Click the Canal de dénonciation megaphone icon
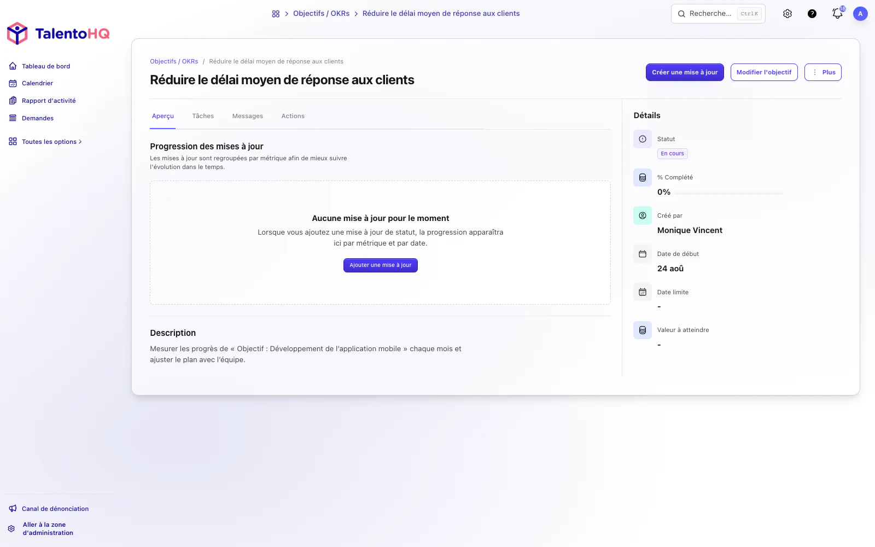This screenshot has width=875, height=547. (x=13, y=509)
